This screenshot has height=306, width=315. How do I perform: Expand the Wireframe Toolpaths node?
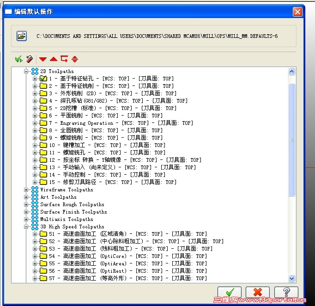pos(26,190)
